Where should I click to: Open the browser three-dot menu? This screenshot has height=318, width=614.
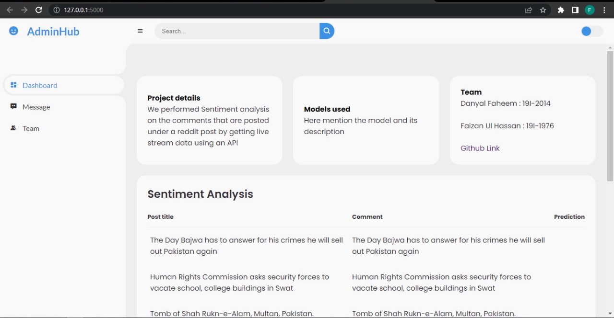pos(604,10)
